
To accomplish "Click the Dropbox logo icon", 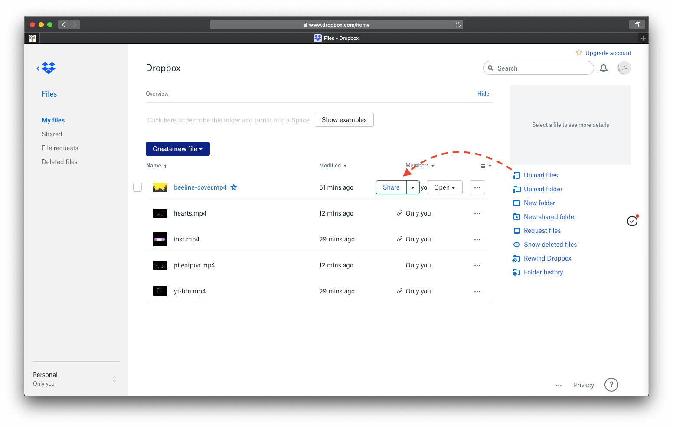I will click(x=49, y=68).
